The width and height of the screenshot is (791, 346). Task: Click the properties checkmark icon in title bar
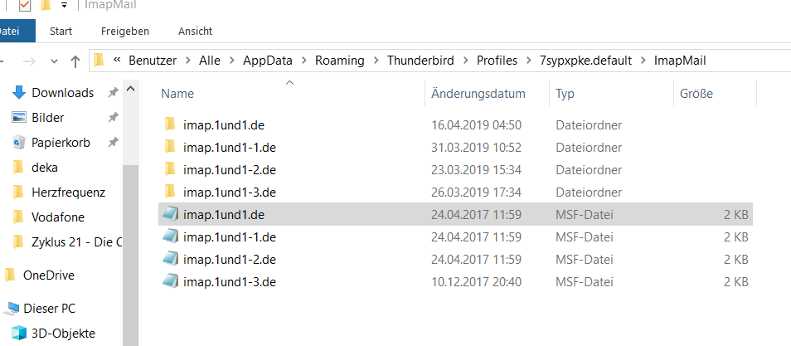click(x=25, y=6)
